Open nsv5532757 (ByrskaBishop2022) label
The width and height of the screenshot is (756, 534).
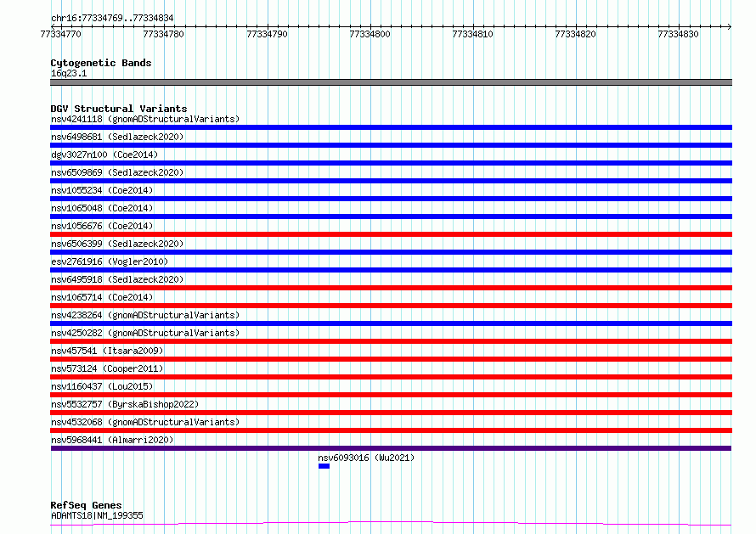(125, 404)
